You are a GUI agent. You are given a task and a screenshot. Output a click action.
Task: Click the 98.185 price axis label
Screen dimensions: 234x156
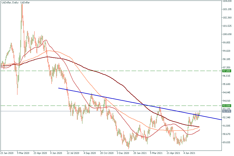227,59
